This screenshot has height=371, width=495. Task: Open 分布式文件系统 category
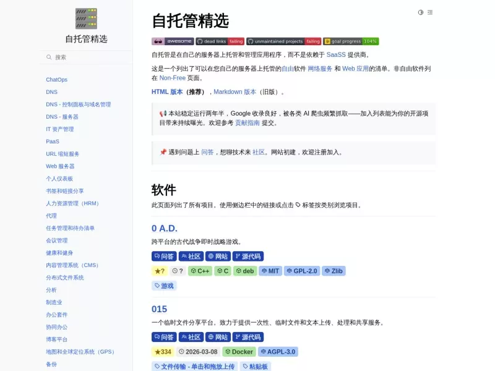click(x=65, y=278)
